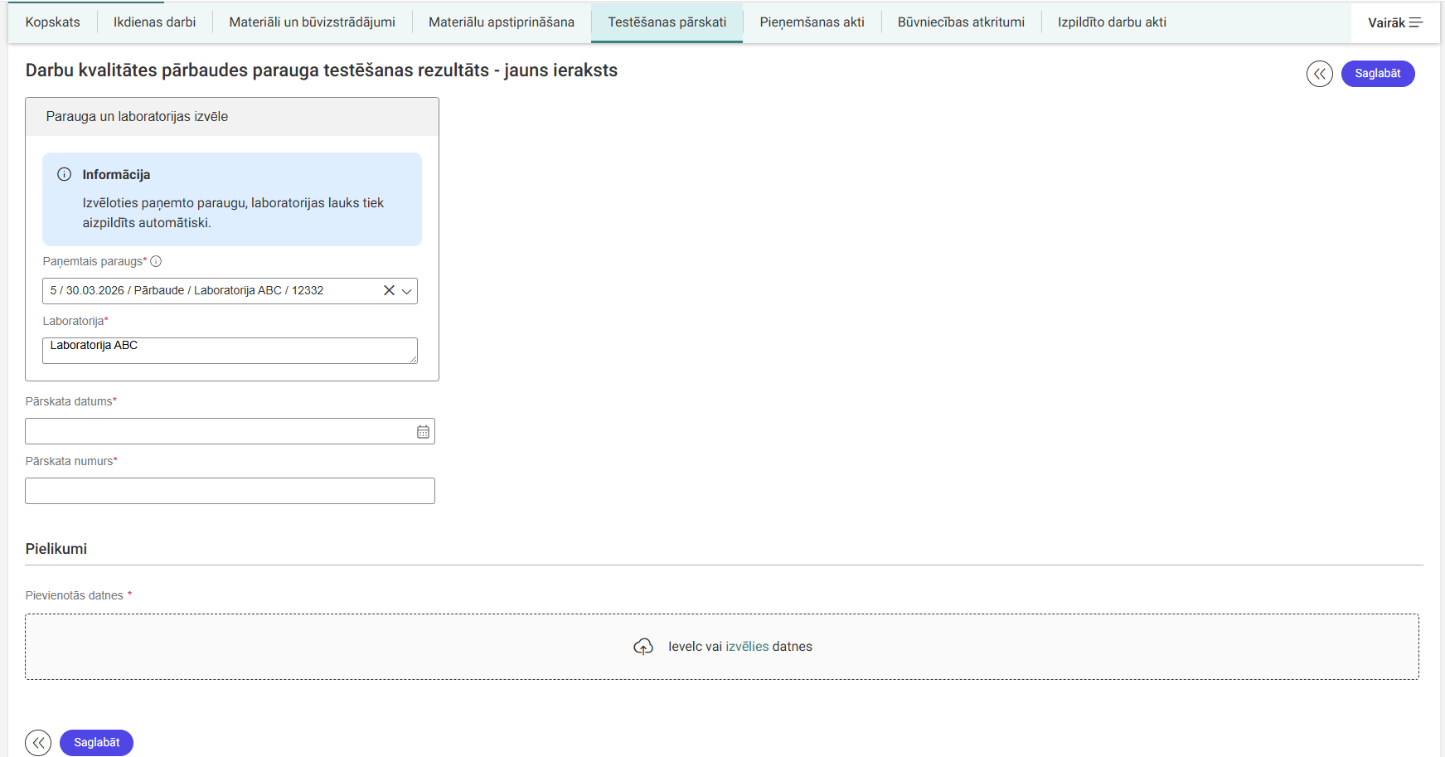1445x757 pixels.
Task: Click the Parauga un laboratorijas izvēle header
Action: click(x=232, y=117)
